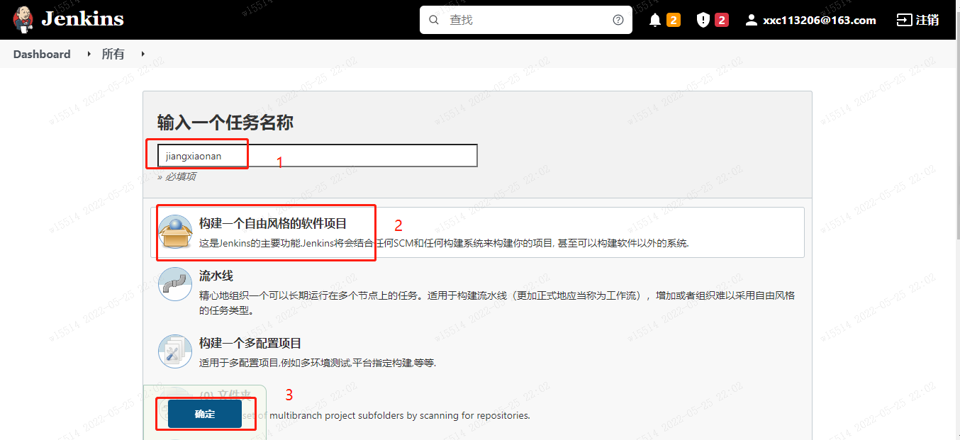Select the multi-configuration project icon
Viewport: 960px width, 440px height.
tap(175, 351)
